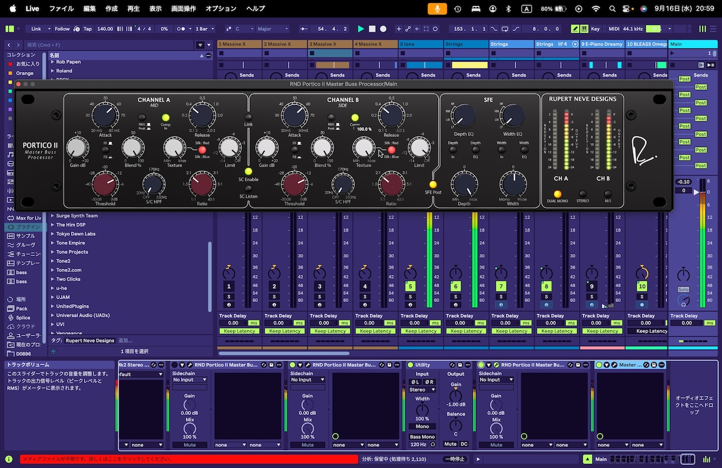722x468 pixels.
Task: Open the 表示 menu
Action: (155, 8)
